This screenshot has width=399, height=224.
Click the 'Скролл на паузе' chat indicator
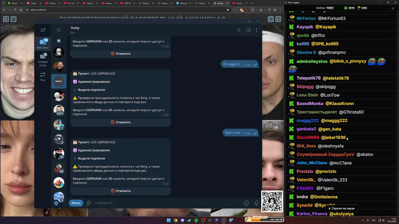tap(342, 208)
